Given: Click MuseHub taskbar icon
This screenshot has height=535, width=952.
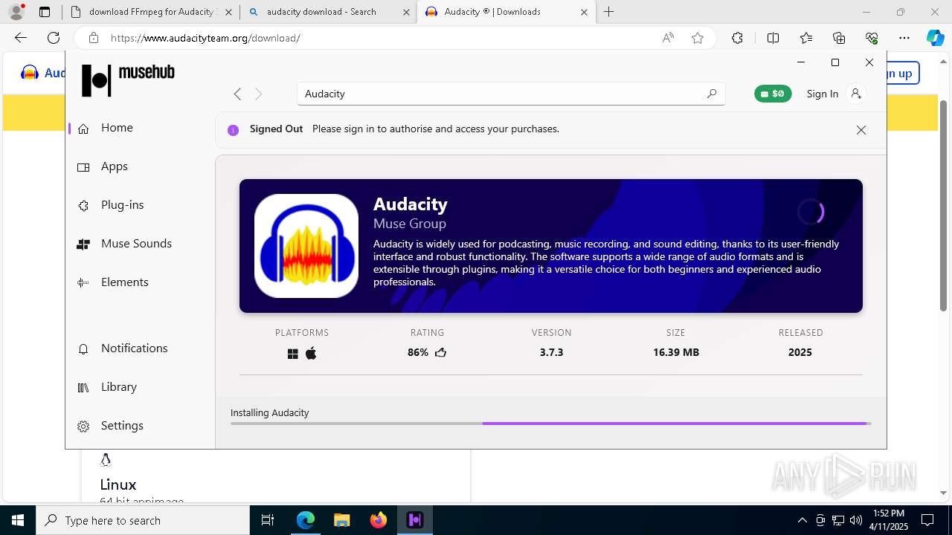Looking at the screenshot, I should pyautogui.click(x=415, y=520).
